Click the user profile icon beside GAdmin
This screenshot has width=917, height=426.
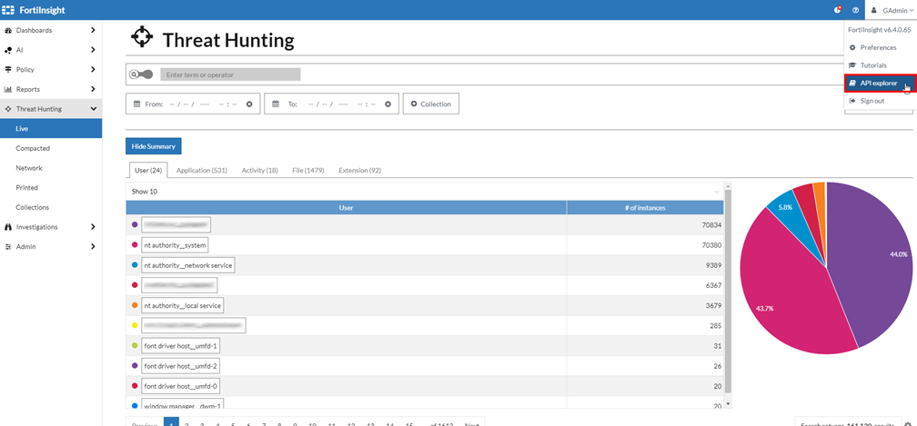click(874, 10)
